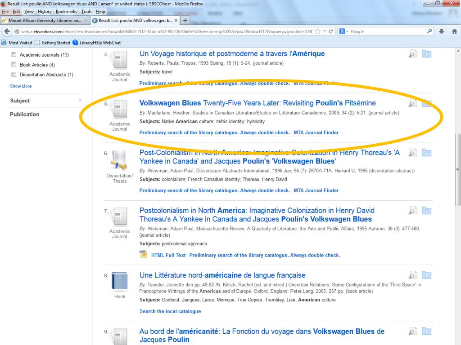Screen dimensions: 461x345
Task: Click Academic Journal icon of result 4
Action: coord(119,60)
